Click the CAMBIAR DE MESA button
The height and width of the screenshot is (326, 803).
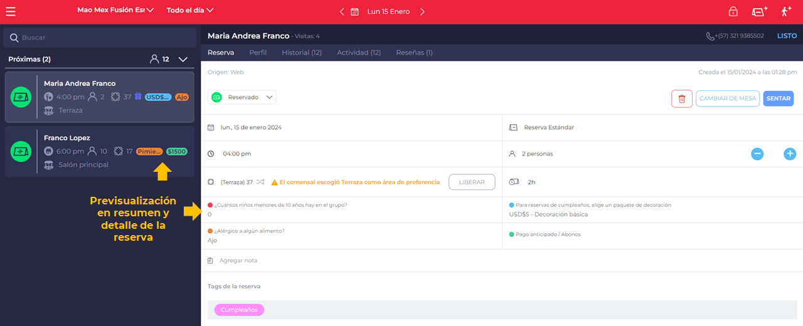[x=728, y=98]
